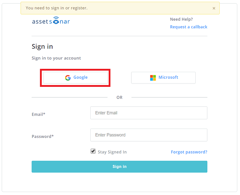Image resolution: width=240 pixels, height=195 pixels.
Task: Click the "Sign in" page heading
Action: (x=42, y=47)
